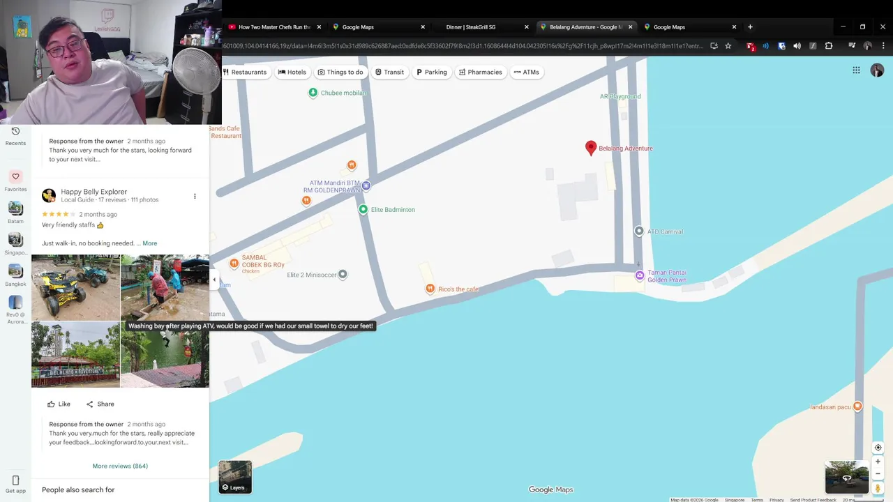Open Chrome three-dot menu

coord(883,46)
